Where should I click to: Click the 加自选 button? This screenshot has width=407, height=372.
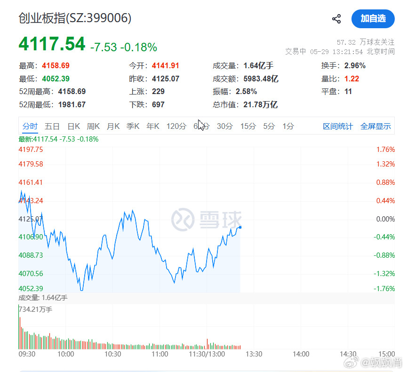(x=373, y=19)
